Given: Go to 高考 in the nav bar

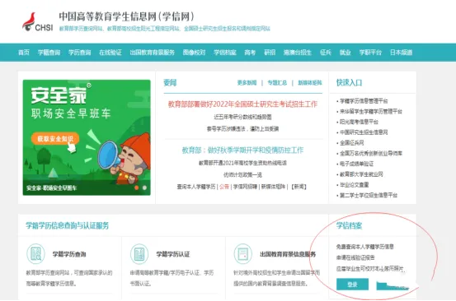Looking at the screenshot, I should tap(250, 53).
